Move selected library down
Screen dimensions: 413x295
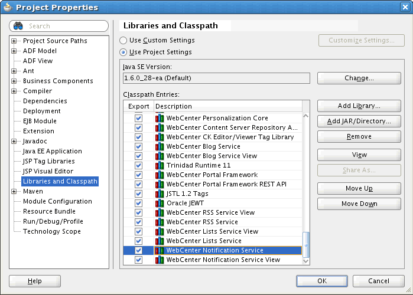[359, 204]
